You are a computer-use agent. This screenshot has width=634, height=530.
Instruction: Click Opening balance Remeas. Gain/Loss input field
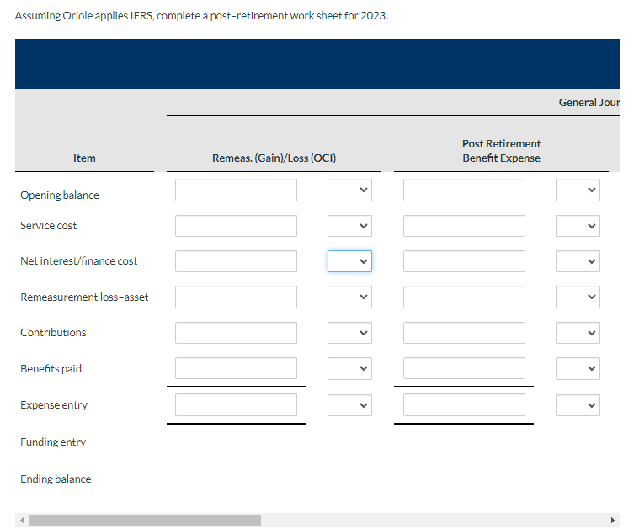[x=236, y=190]
